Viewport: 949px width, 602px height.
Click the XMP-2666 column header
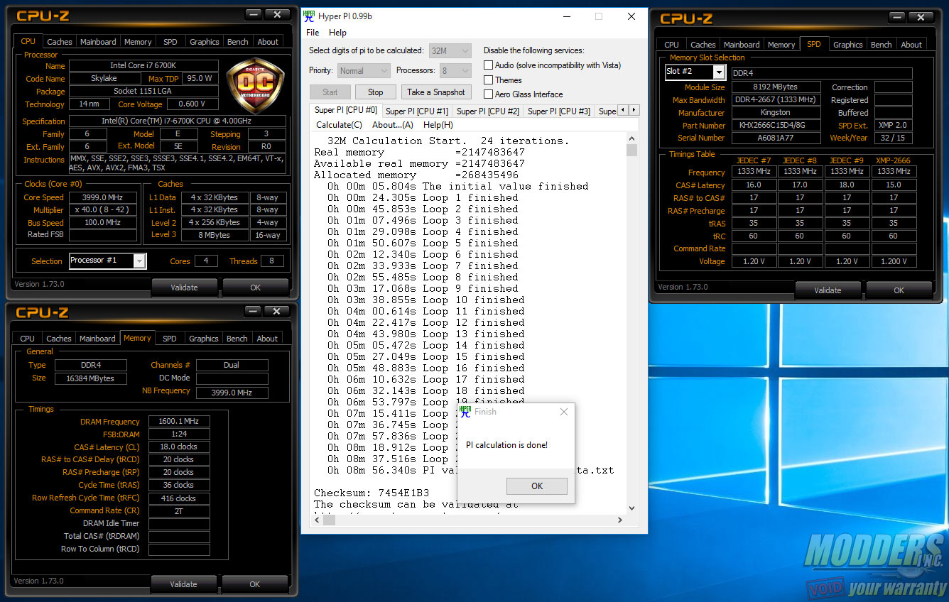coord(893,160)
